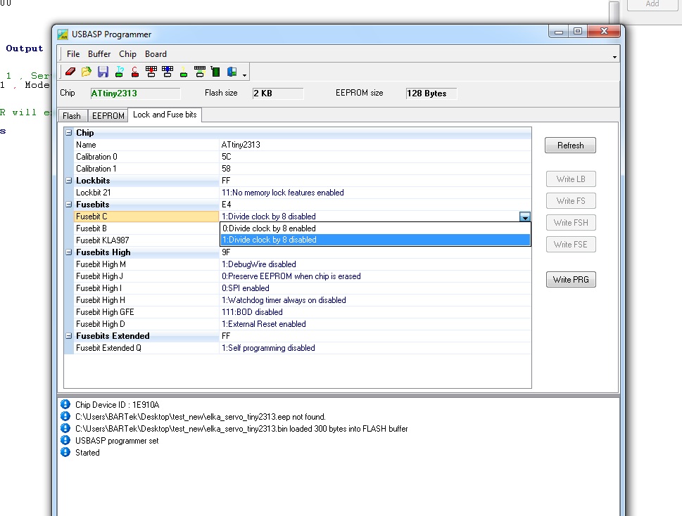
Task: Select the Lock and Fuse bits tab
Action: (x=165, y=115)
